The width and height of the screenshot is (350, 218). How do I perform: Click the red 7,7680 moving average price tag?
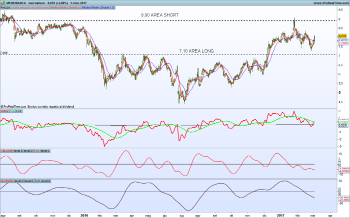pos(342,43)
